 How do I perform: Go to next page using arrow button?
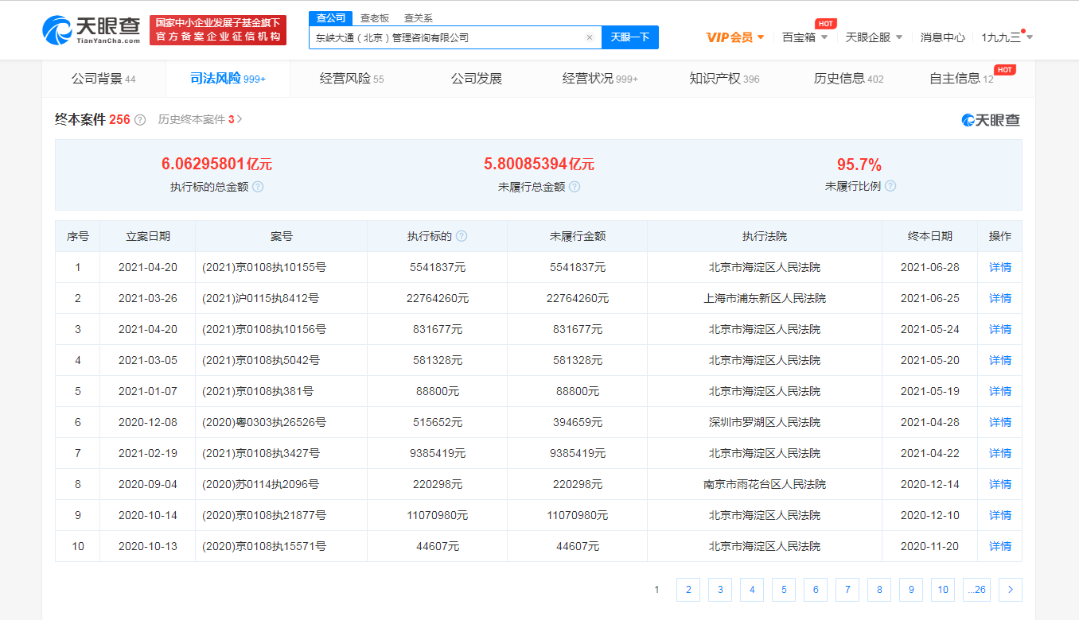1010,590
